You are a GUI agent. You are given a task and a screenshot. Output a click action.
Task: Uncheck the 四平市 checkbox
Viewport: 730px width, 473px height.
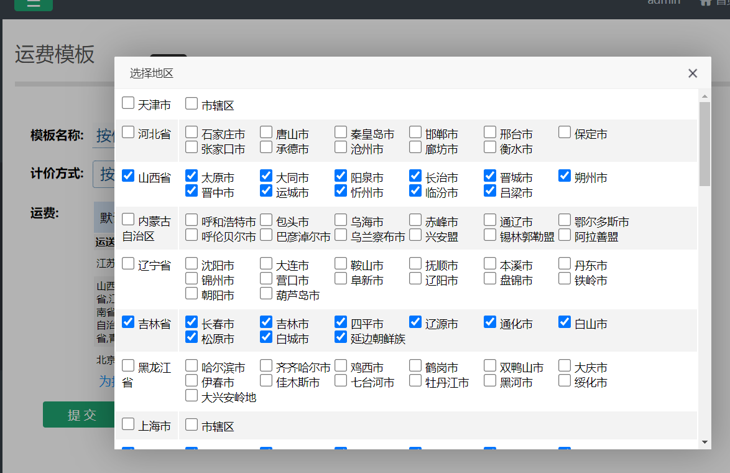pyautogui.click(x=341, y=322)
